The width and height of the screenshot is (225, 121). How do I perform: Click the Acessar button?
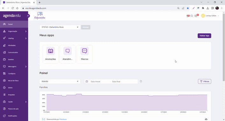tap(85, 27)
